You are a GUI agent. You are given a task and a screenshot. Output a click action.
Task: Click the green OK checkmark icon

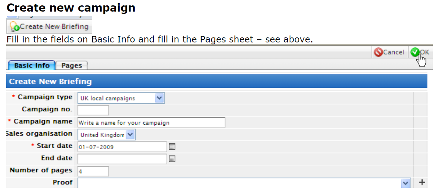[415, 52]
